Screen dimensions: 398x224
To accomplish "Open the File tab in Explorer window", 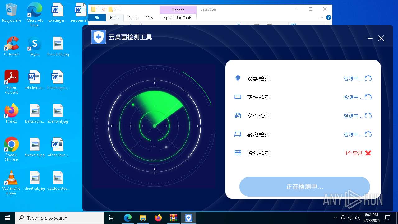I will click(97, 18).
